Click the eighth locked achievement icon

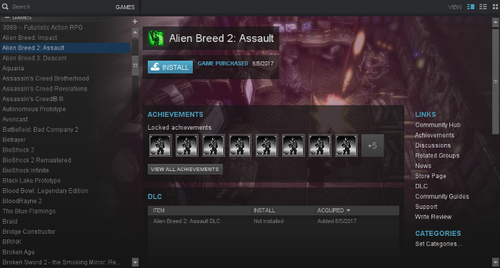tap(346, 145)
